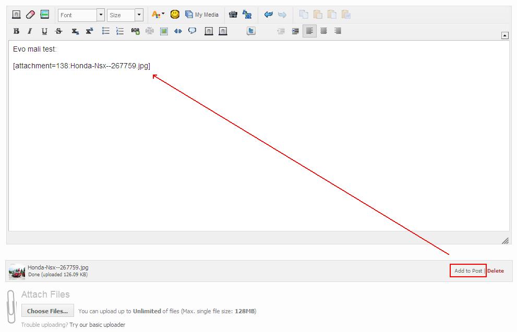The image size is (517, 332).
Task: Undo the last edit
Action: [x=269, y=15]
